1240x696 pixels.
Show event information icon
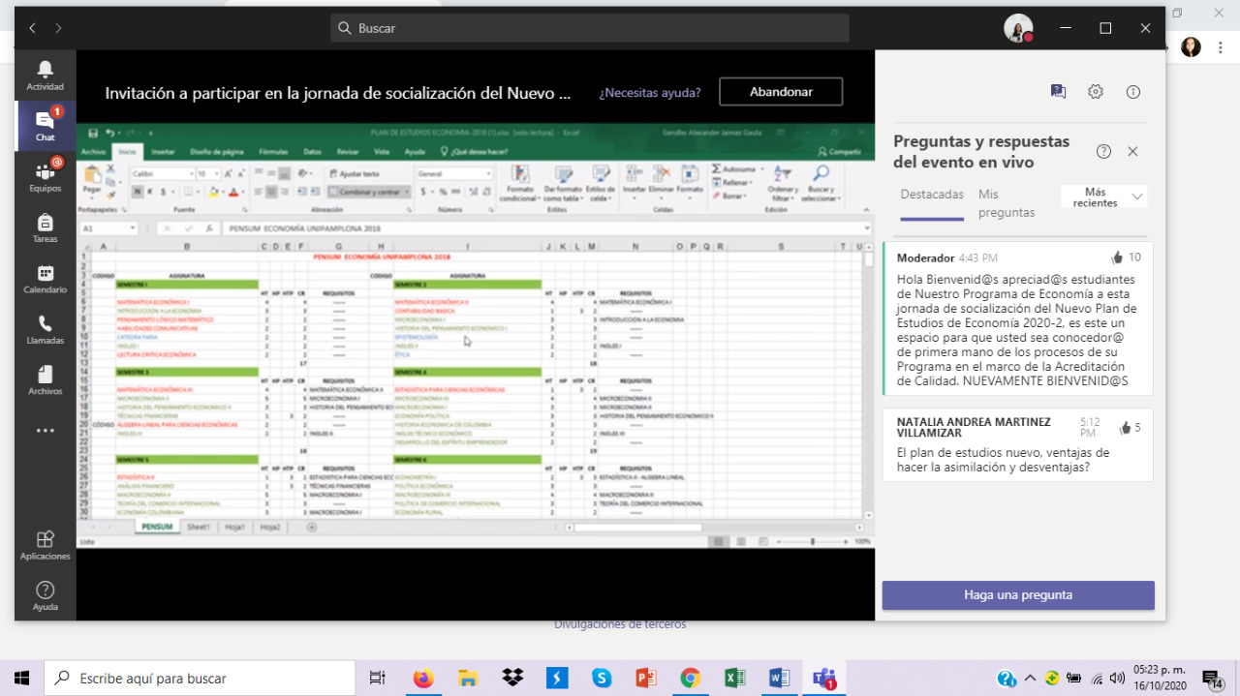1132,92
